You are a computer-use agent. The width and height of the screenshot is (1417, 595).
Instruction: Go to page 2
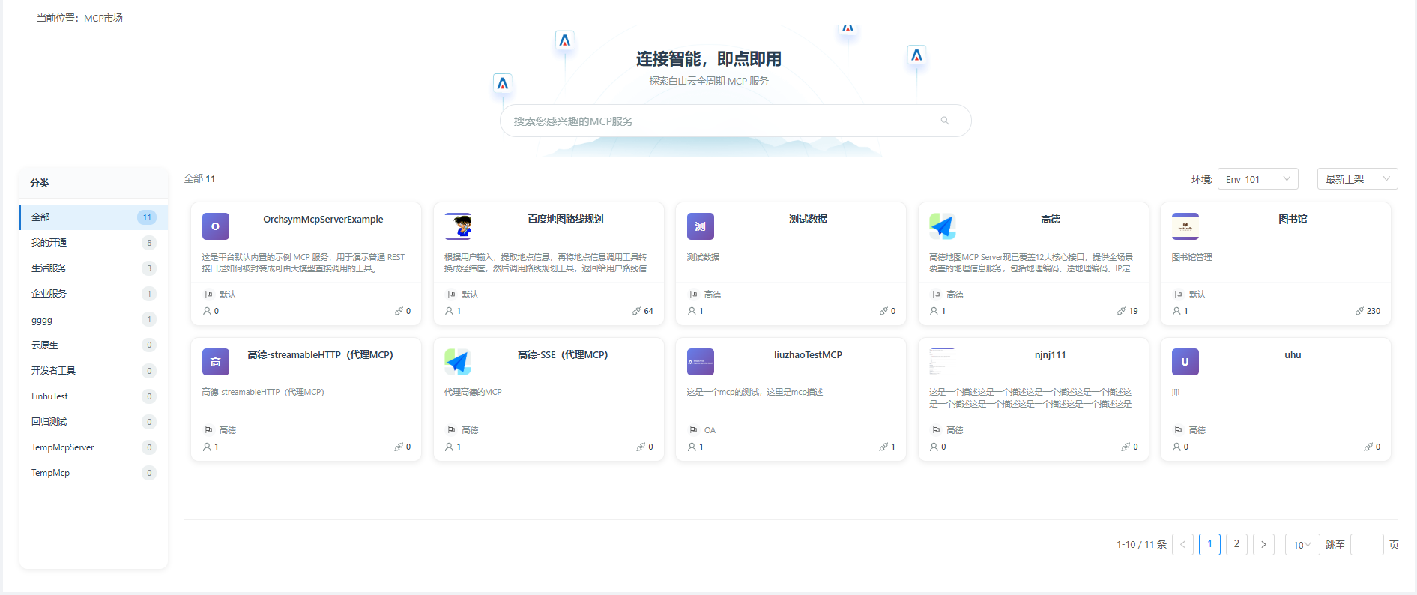(1236, 544)
